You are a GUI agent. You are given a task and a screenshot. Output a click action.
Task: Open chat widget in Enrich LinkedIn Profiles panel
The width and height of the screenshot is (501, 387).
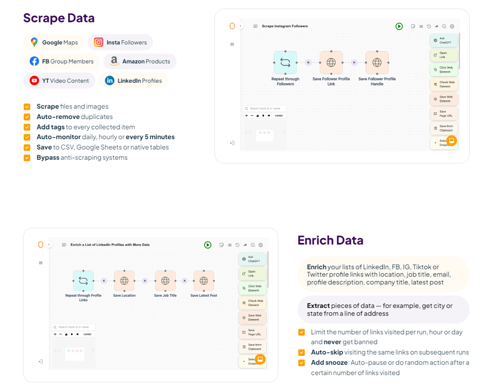[x=261, y=359]
